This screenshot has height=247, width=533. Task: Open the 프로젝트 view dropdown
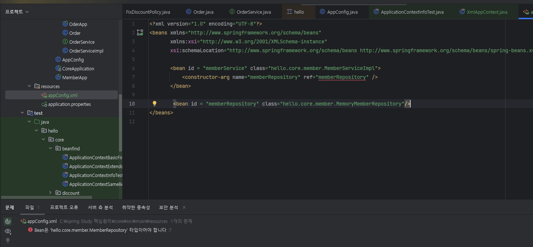point(17,12)
